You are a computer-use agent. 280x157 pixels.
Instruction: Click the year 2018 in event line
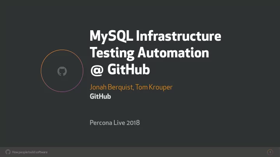133,122
